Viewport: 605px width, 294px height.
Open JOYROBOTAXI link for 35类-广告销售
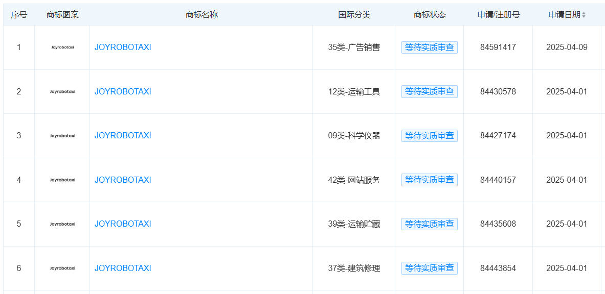[123, 47]
